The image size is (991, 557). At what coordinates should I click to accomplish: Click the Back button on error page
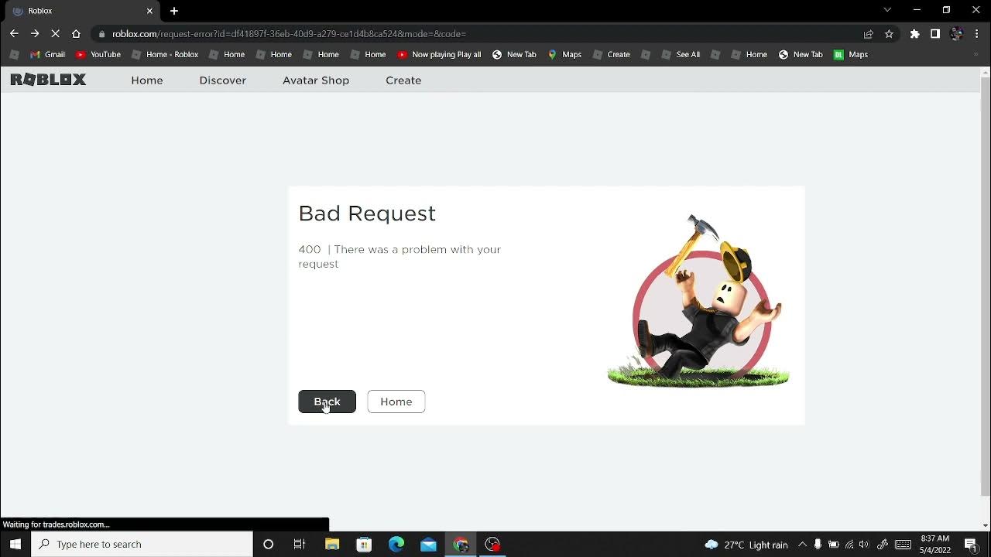click(327, 402)
